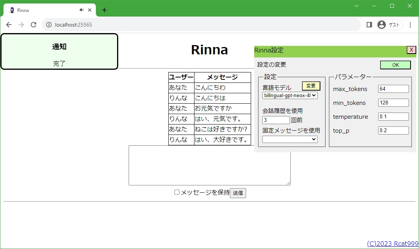Open the guest profile button
Screen dimensions: 419x249
[389, 25]
